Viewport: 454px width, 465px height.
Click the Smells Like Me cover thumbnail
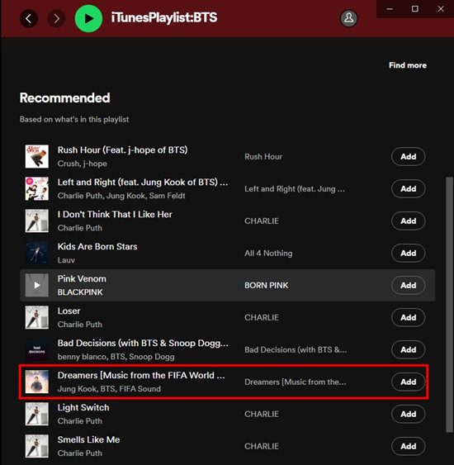tap(37, 446)
